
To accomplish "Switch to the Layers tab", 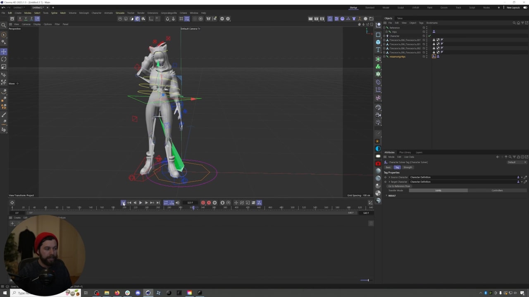I will [419, 153].
